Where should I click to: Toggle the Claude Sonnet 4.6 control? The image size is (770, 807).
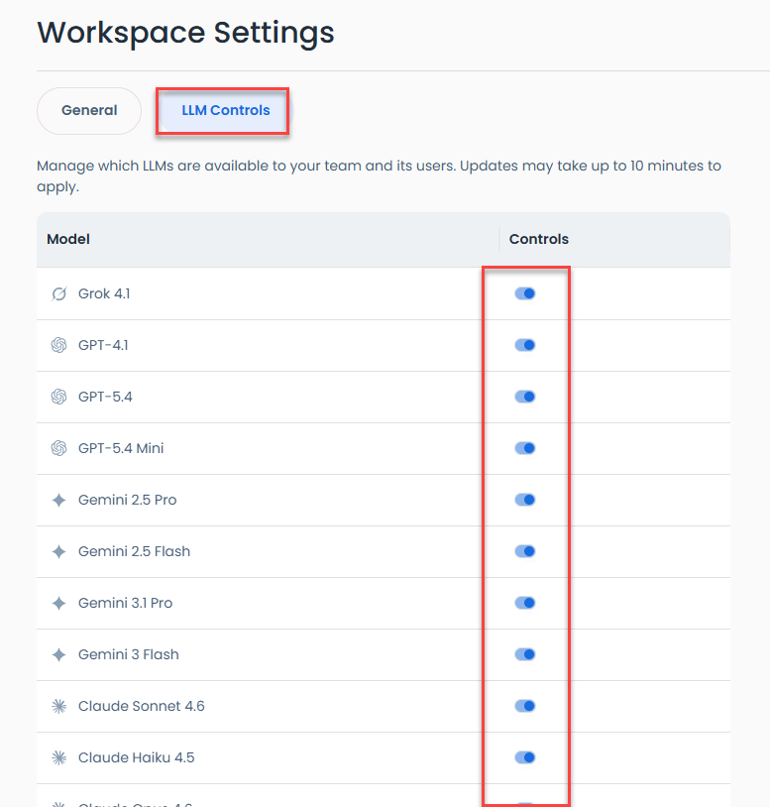525,706
